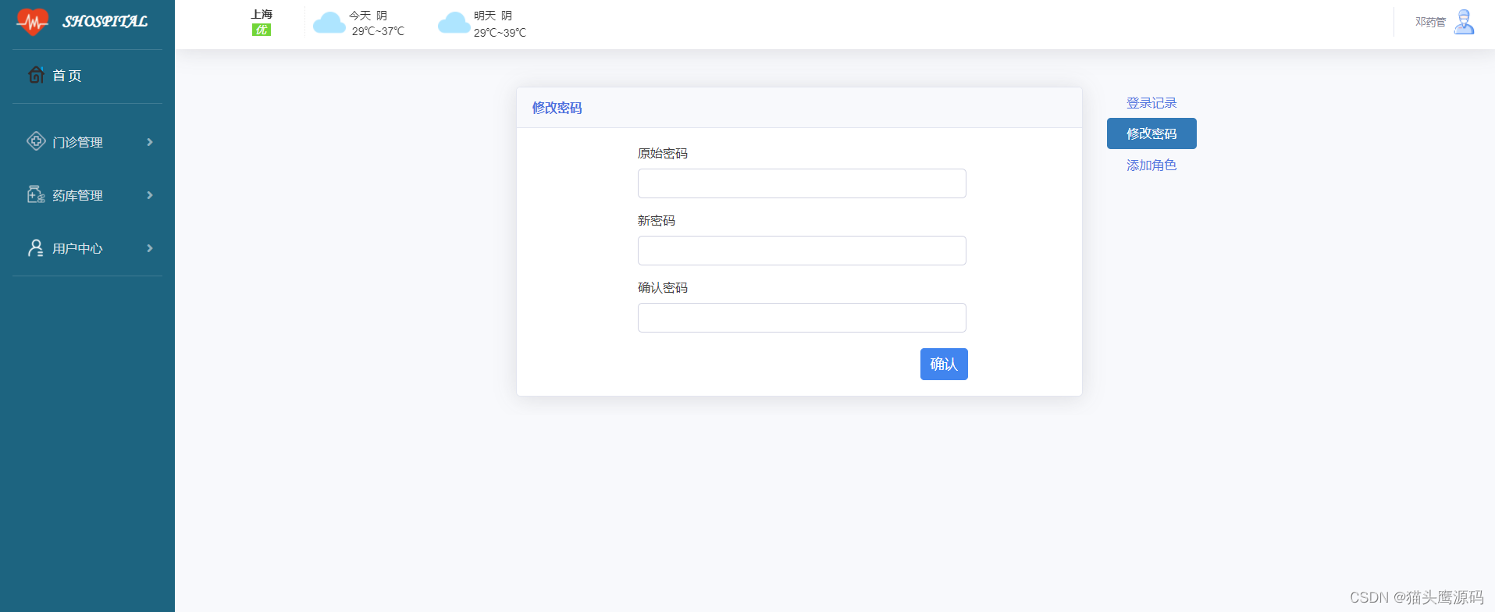The height and width of the screenshot is (612, 1495).
Task: Select the 修改密码 tab button
Action: (1152, 133)
